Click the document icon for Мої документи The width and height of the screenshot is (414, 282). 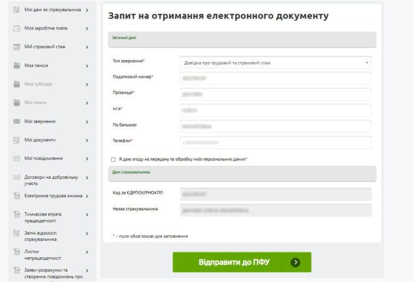tap(18, 140)
